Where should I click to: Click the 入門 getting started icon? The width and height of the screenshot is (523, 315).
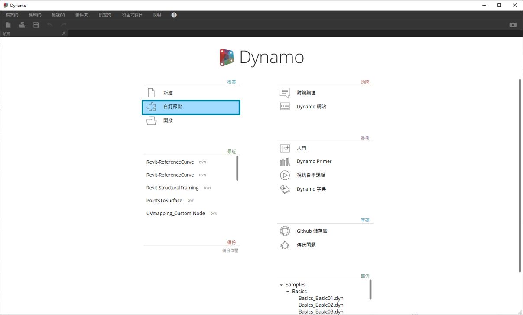click(285, 148)
